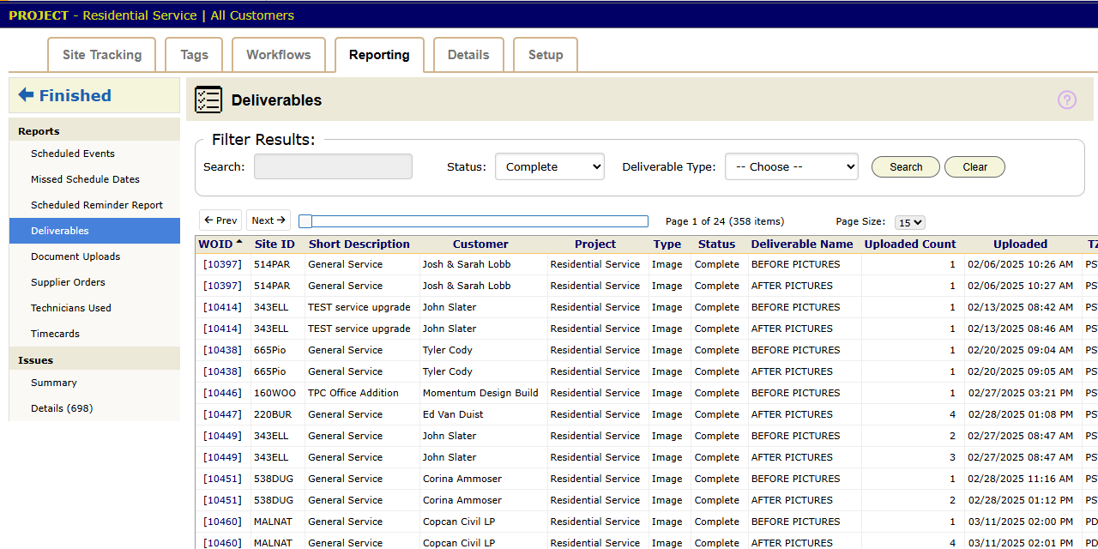Open Issues Details (698)
The image size is (1098, 549).
pyautogui.click(x=62, y=408)
